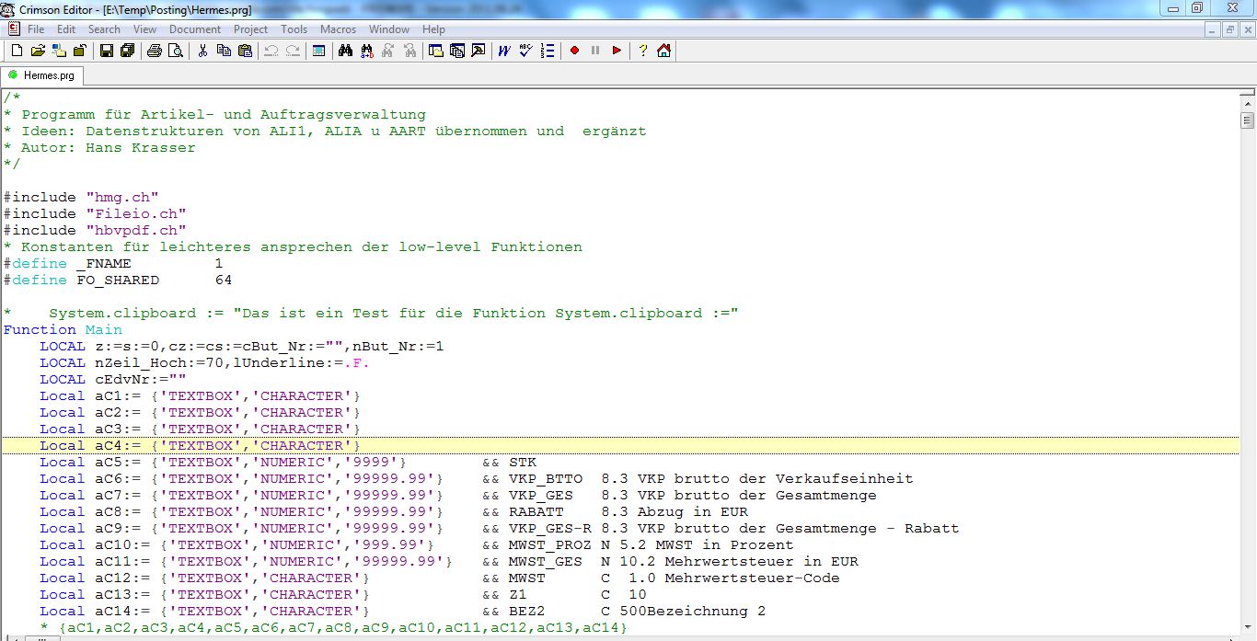Open the Project menu
This screenshot has height=641, width=1257.
tap(250, 29)
